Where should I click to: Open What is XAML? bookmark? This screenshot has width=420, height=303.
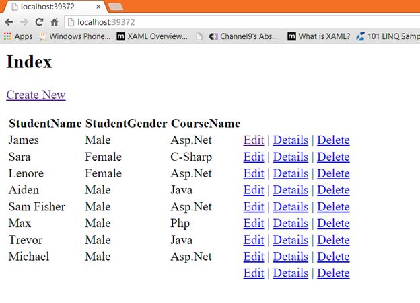coord(319,36)
